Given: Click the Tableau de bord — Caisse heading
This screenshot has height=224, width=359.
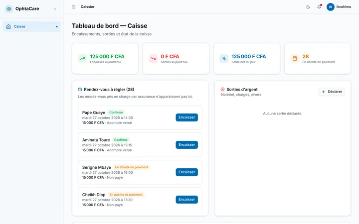Looking at the screenshot, I should [x=109, y=26].
